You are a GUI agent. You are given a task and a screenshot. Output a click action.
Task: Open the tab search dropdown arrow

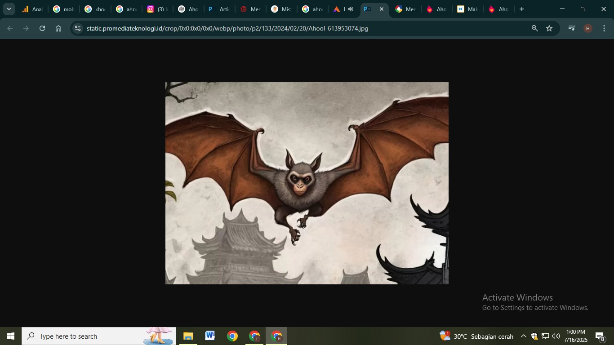click(x=9, y=9)
